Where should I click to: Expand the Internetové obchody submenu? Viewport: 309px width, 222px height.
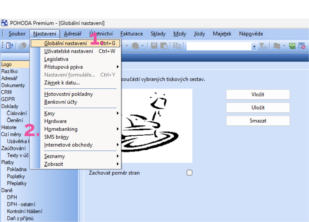tap(118, 145)
